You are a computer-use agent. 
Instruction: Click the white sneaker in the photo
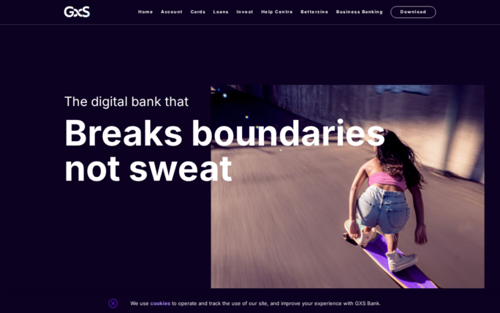pyautogui.click(x=401, y=260)
